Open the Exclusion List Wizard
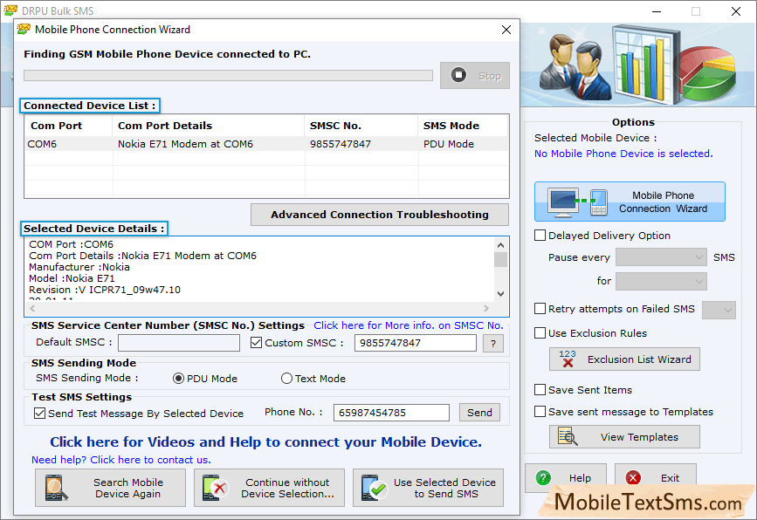 [x=624, y=359]
